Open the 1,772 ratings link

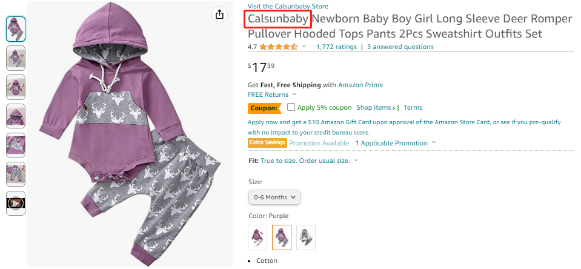(336, 47)
